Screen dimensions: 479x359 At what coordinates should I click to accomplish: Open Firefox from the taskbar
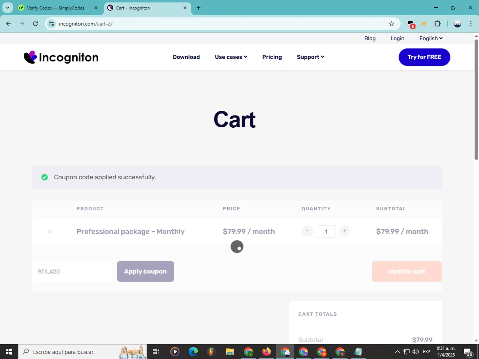point(266,352)
